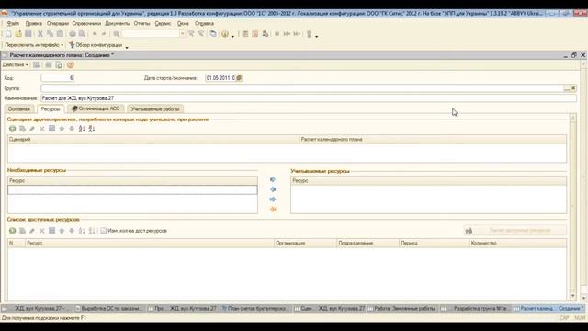
Task: Open the Файл menu
Action: (x=13, y=23)
